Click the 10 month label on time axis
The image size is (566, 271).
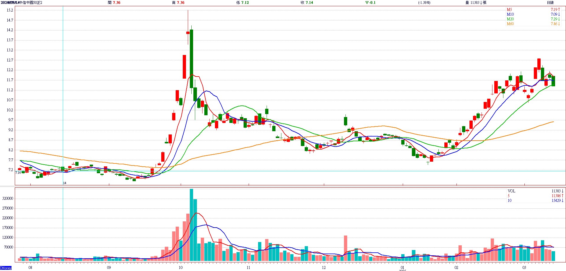[181, 268]
